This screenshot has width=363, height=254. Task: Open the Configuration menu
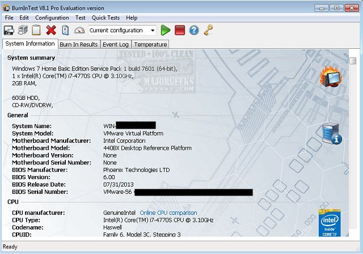[52, 18]
